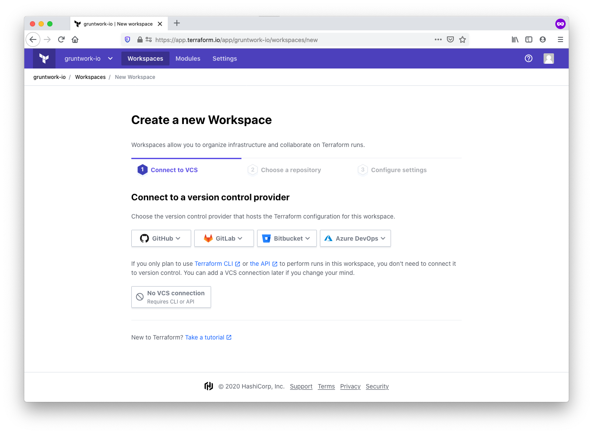593x434 pixels.
Task: Open the help question mark icon
Action: tap(528, 58)
